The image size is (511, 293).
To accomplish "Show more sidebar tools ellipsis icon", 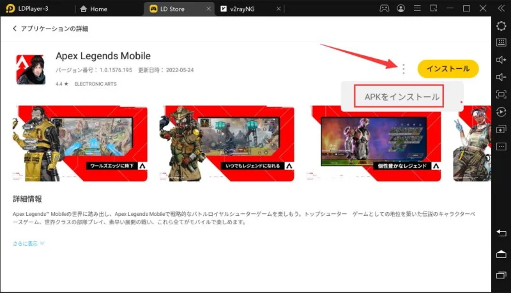I will (x=501, y=146).
